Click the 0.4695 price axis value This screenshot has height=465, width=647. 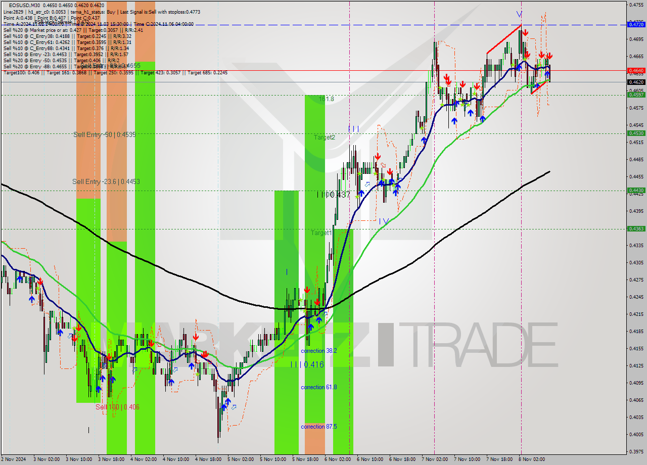636,39
